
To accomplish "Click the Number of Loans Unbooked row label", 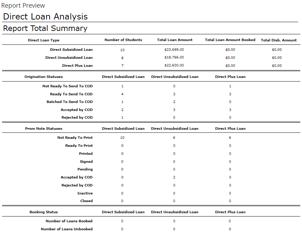I will pos(67,229).
